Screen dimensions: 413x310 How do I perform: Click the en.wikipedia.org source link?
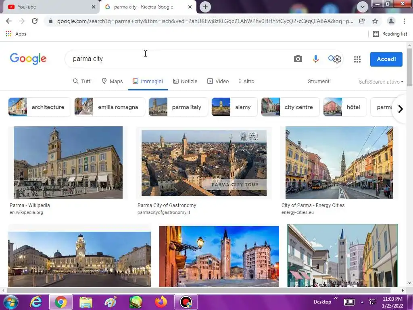26,212
